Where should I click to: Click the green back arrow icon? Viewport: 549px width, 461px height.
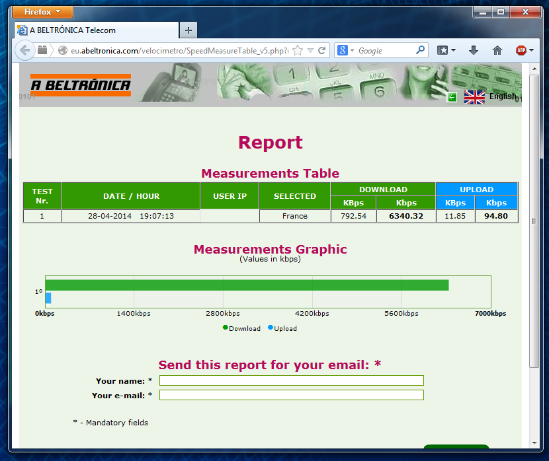click(x=452, y=98)
